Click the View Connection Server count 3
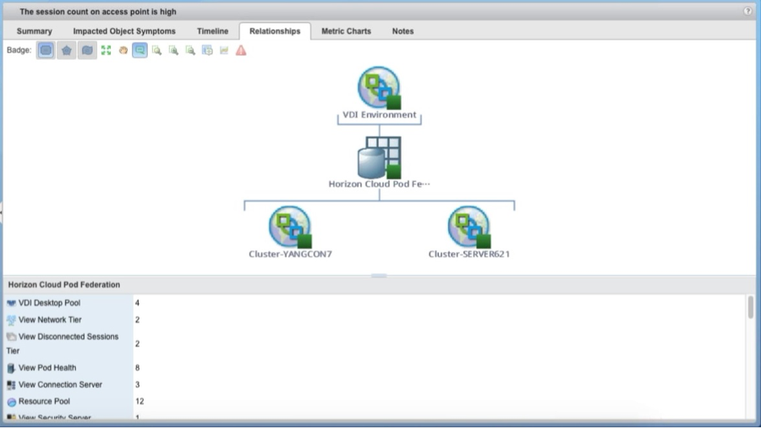The height and width of the screenshot is (428, 761). pos(137,384)
